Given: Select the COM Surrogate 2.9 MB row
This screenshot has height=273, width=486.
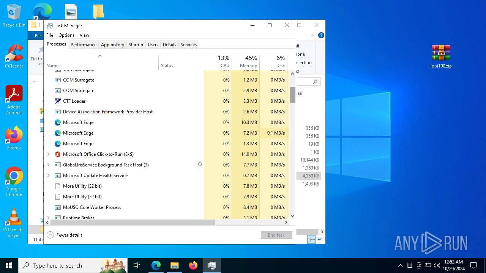Looking at the screenshot, I should pos(167,91).
